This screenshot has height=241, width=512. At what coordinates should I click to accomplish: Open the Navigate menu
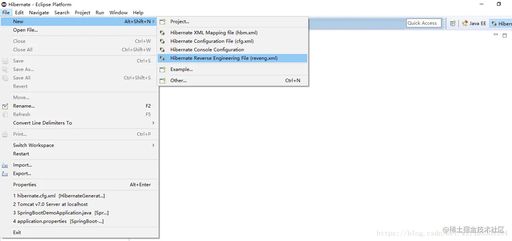coord(39,12)
